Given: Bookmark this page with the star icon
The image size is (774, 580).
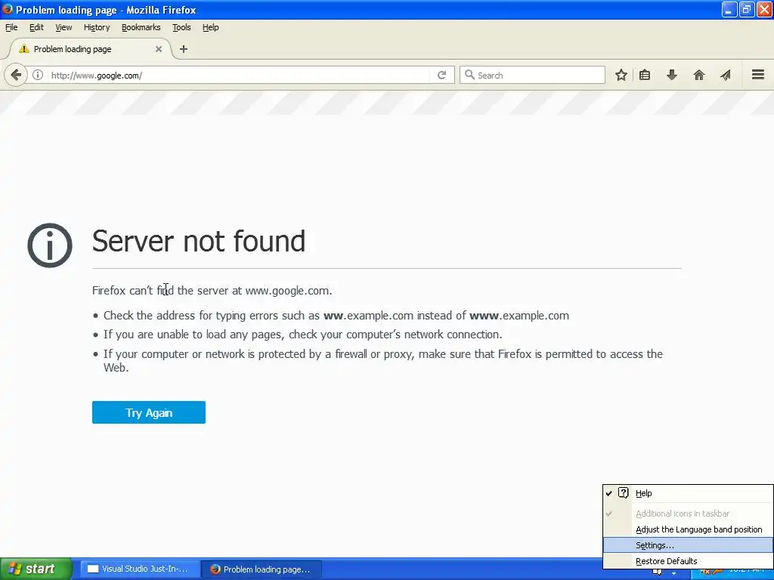Looking at the screenshot, I should [x=621, y=75].
